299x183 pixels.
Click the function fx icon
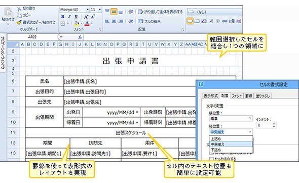[80, 37]
